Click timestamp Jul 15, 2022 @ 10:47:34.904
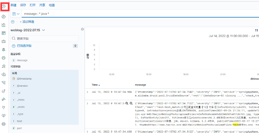 point(112,92)
